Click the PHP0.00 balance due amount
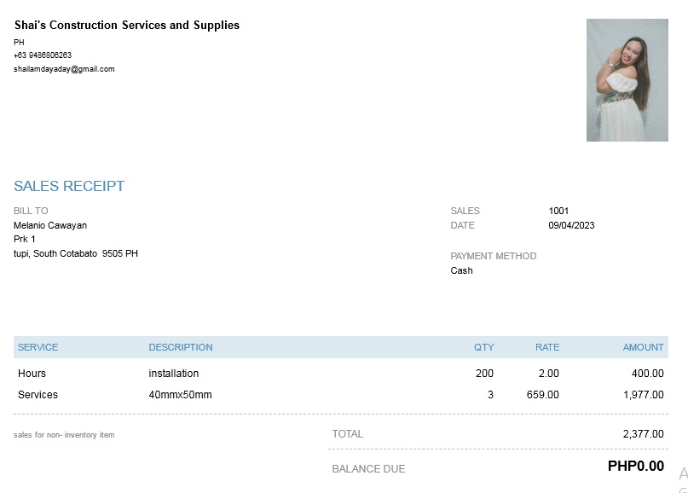 (635, 467)
